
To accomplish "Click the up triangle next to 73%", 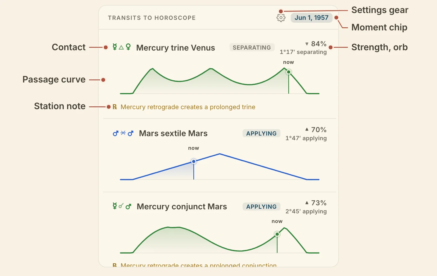I will (307, 203).
